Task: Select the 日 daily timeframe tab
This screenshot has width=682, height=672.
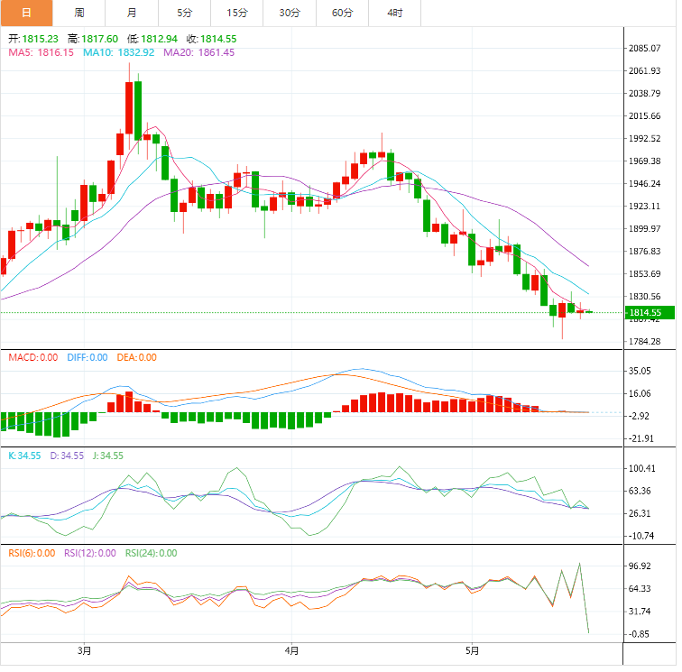Action: tap(26, 13)
